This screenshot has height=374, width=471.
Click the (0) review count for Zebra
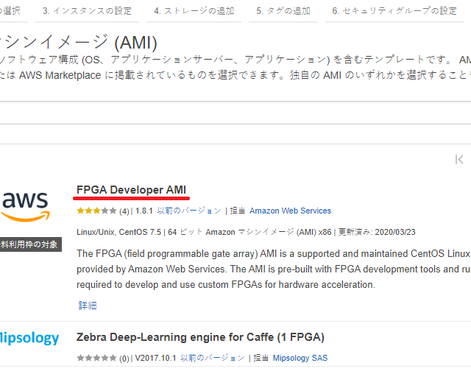124,358
